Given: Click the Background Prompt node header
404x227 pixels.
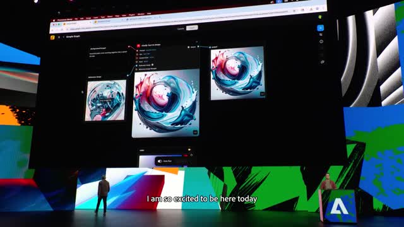Looking at the screenshot, I should click(98, 48).
